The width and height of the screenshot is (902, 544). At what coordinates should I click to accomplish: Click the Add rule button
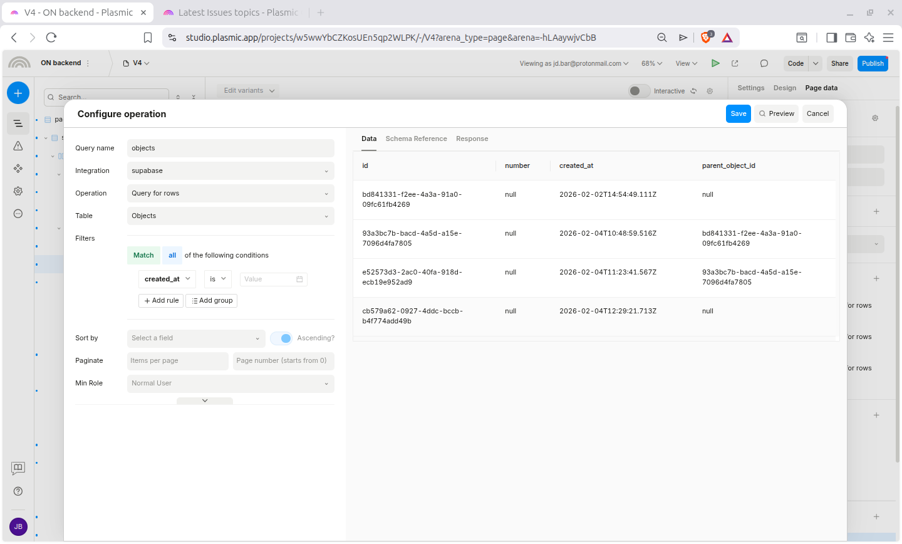[161, 301]
